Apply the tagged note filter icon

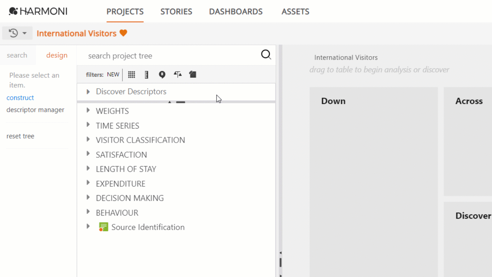(x=193, y=74)
